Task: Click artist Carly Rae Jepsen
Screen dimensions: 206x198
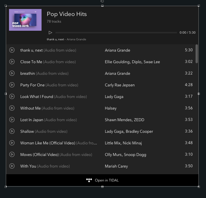Action: click(120, 85)
